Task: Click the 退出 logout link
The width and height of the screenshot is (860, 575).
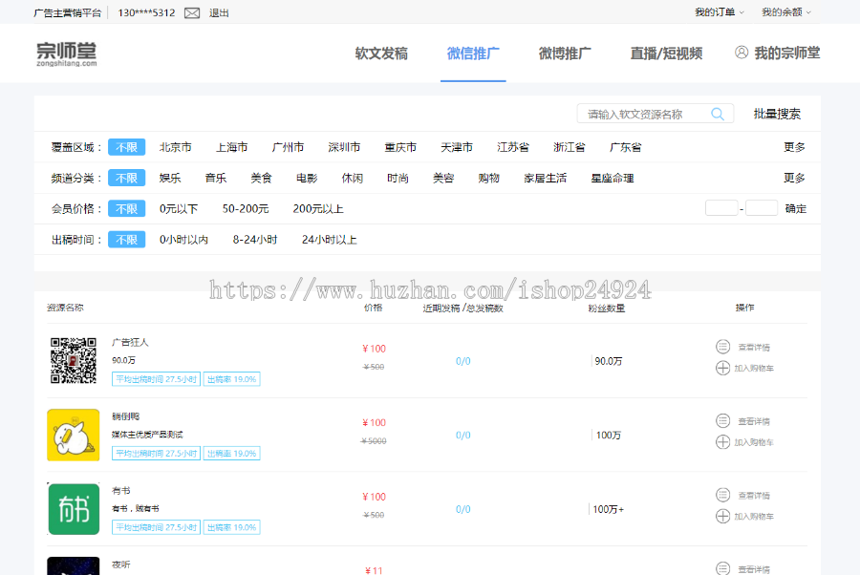Action: [220, 13]
